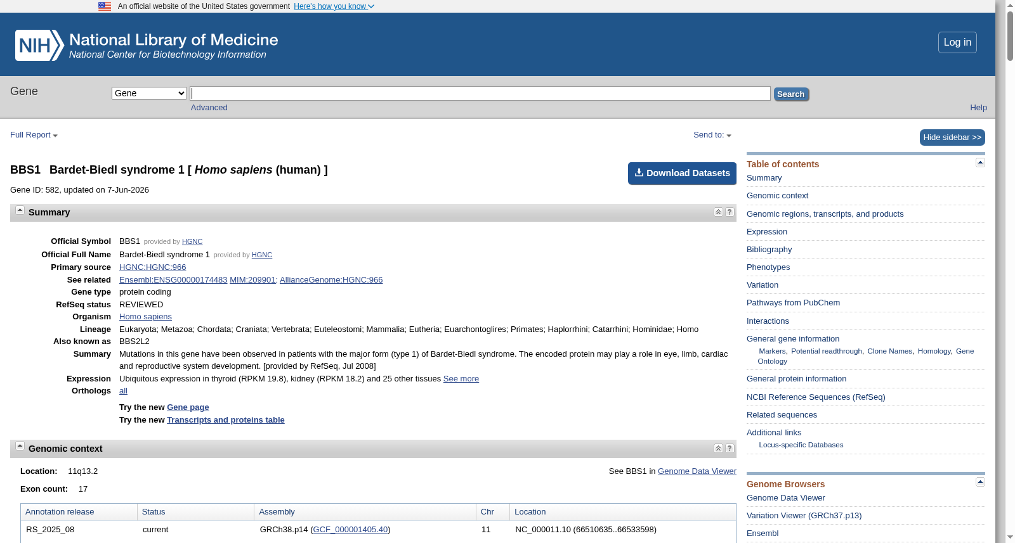Click 'See more' expression link
This screenshot has width=1015, height=543.
point(461,379)
